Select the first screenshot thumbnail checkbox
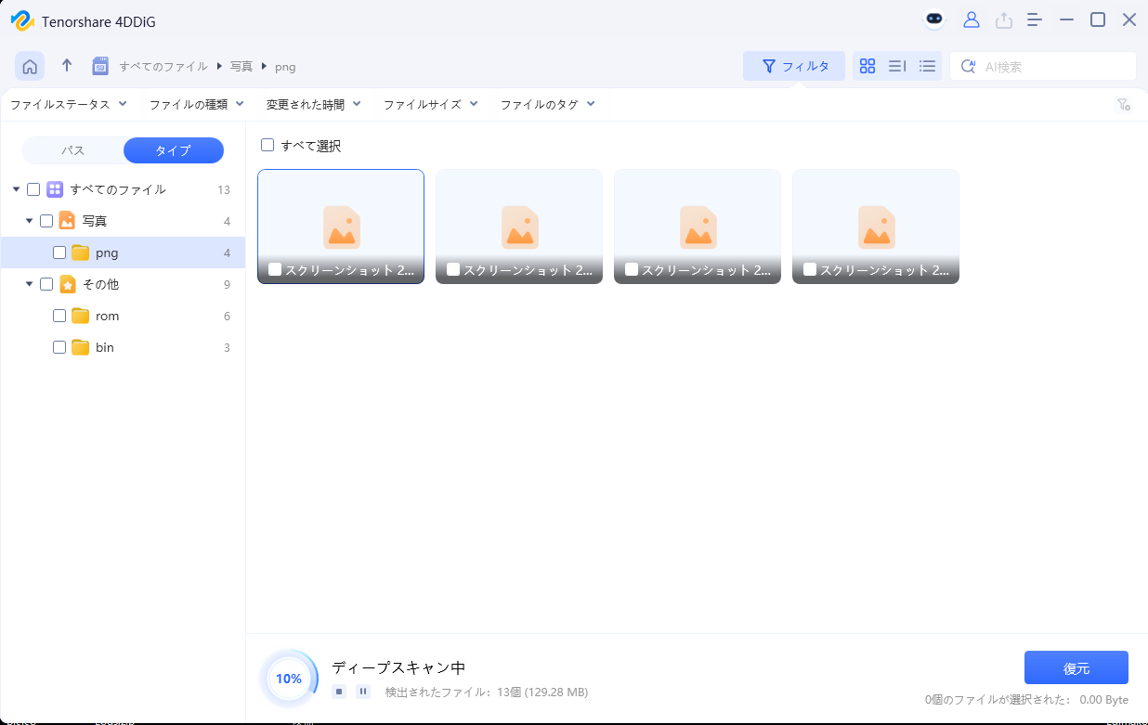This screenshot has height=725, width=1148. click(275, 269)
